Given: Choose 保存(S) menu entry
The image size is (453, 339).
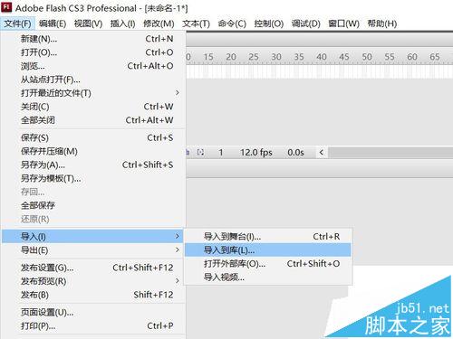Looking at the screenshot, I should point(93,137).
